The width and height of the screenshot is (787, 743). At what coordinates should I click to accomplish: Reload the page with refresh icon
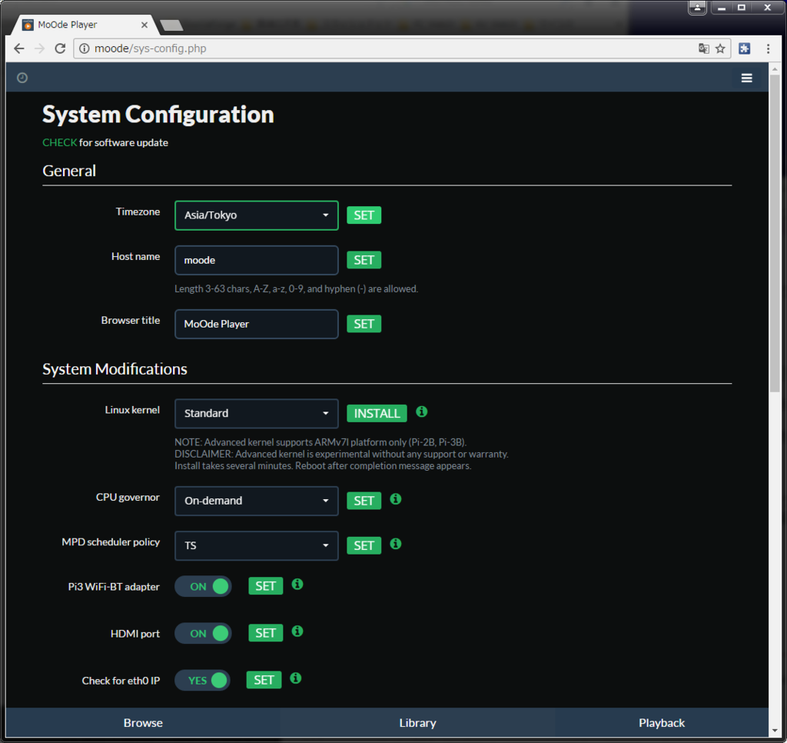[60, 48]
